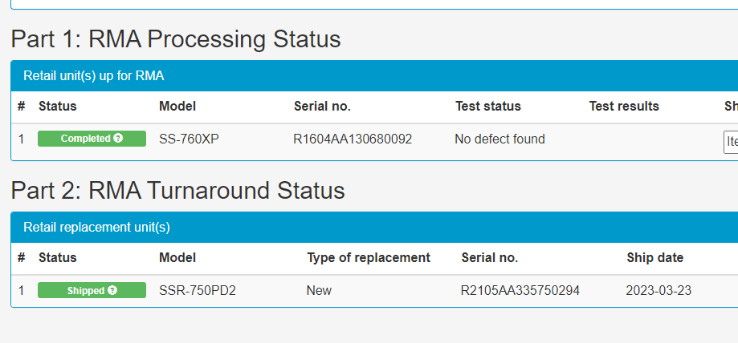The image size is (738, 343).
Task: Click the Part 2: RMA Turnaround Status heading
Action: click(177, 190)
